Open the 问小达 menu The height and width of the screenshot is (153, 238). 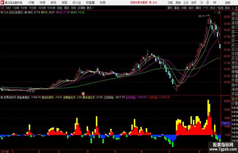point(76,3)
